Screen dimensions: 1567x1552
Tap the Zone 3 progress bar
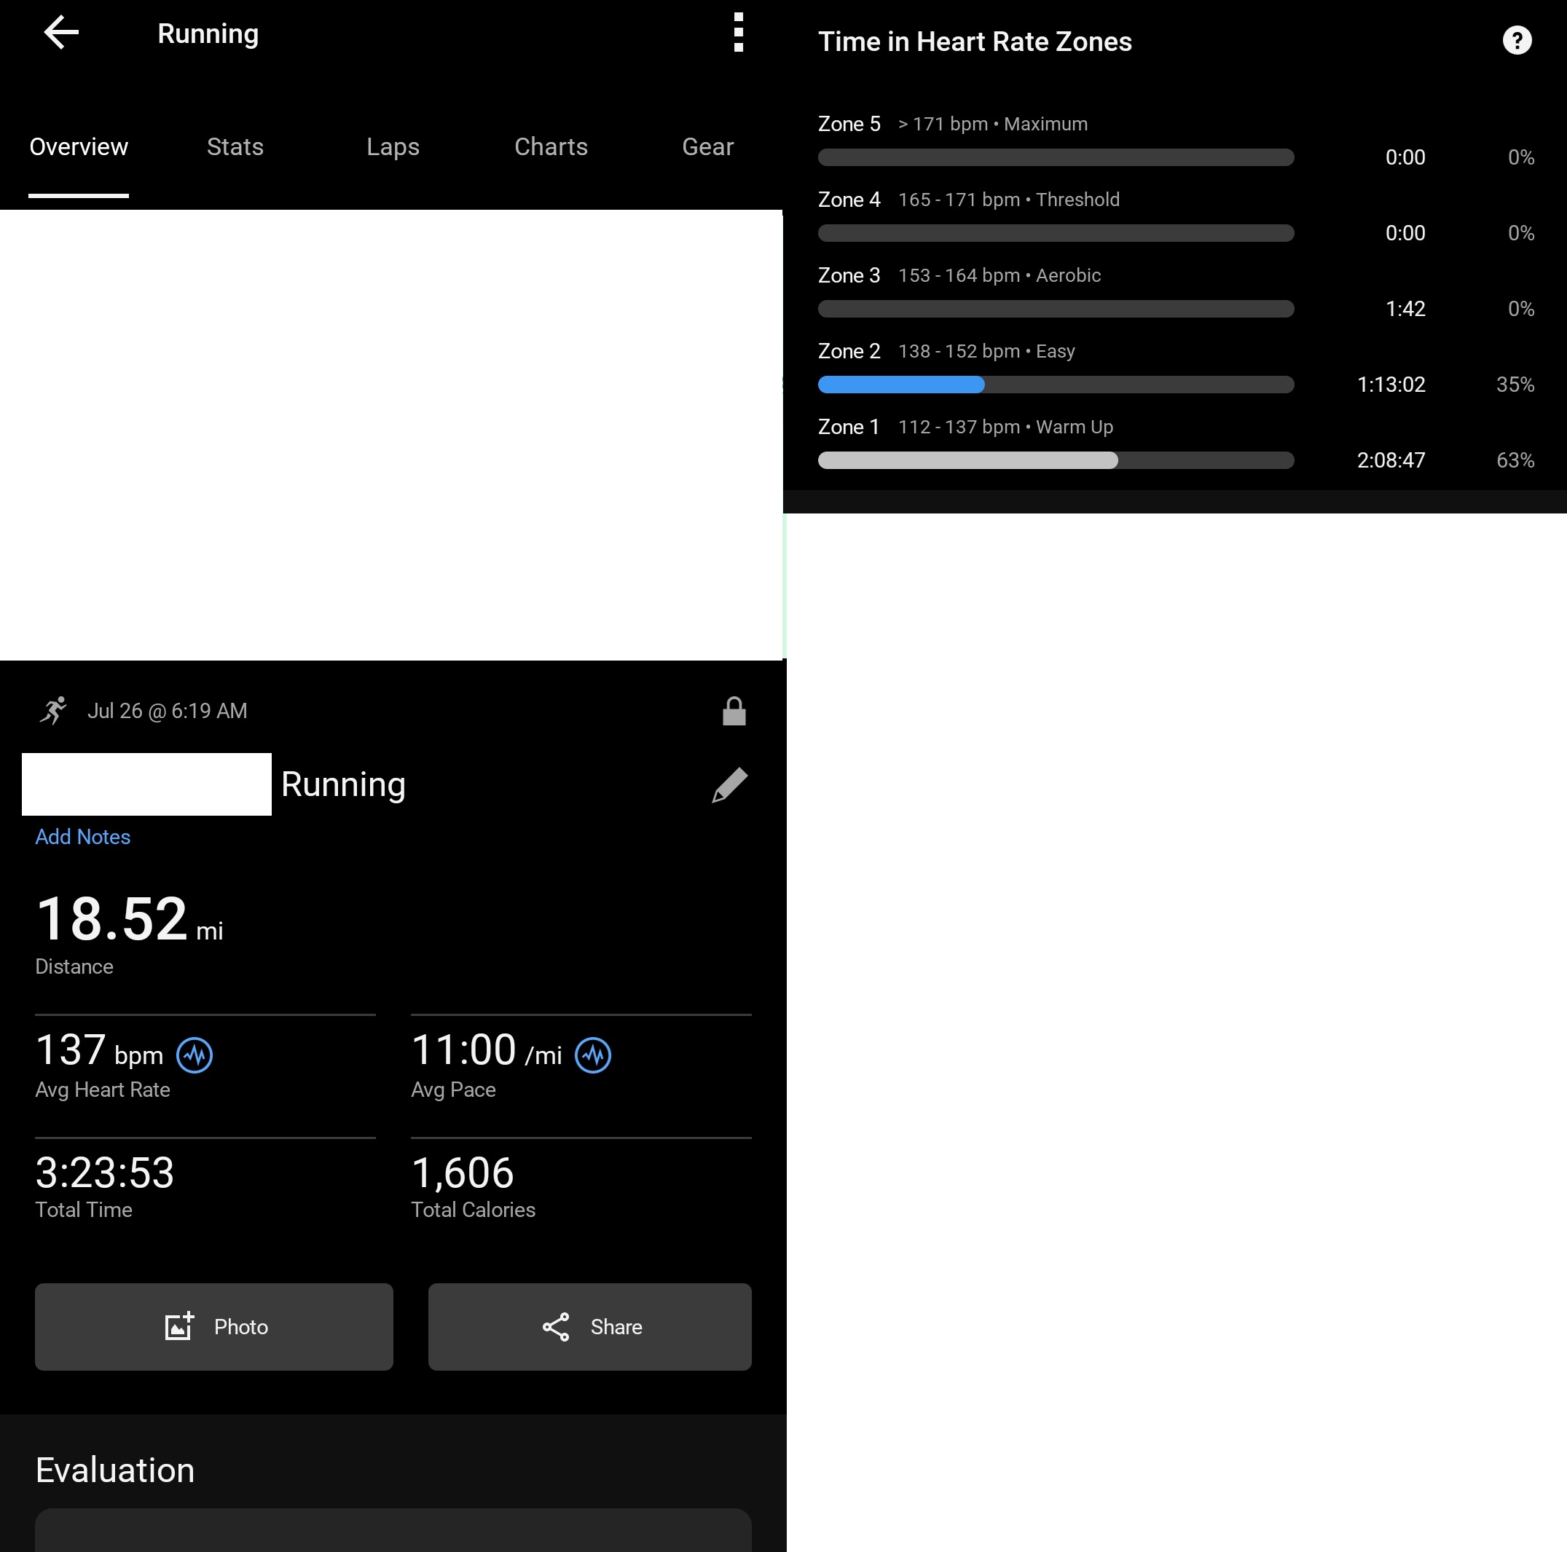coord(1056,309)
